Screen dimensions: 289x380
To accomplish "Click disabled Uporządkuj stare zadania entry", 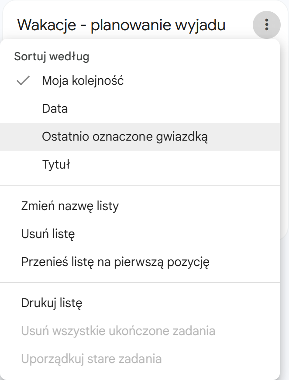I will (x=91, y=359).
